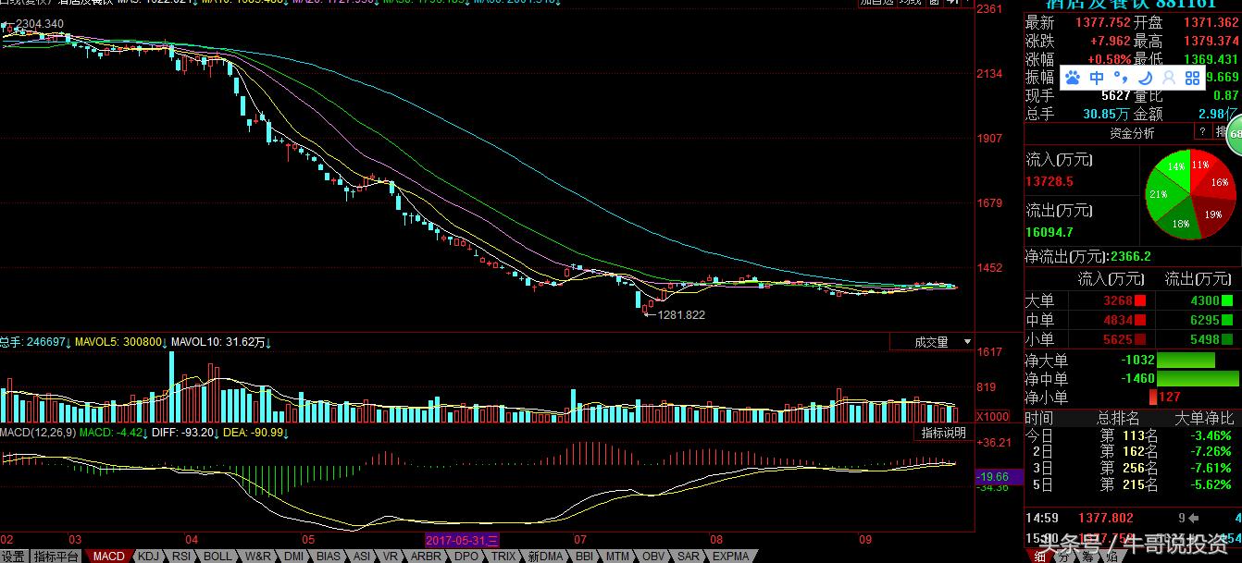Open the grid toolbox icon on IME bar
The width and height of the screenshot is (1242, 563).
[x=1192, y=79]
